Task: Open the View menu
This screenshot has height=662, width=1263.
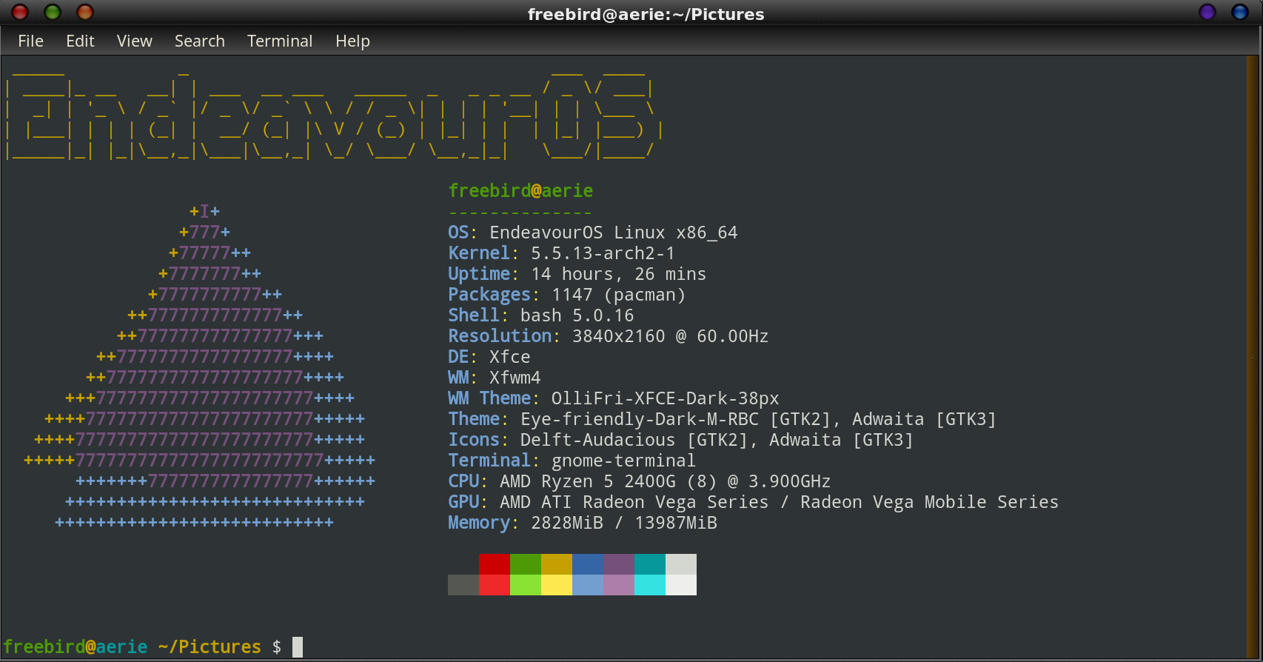Action: click(134, 41)
